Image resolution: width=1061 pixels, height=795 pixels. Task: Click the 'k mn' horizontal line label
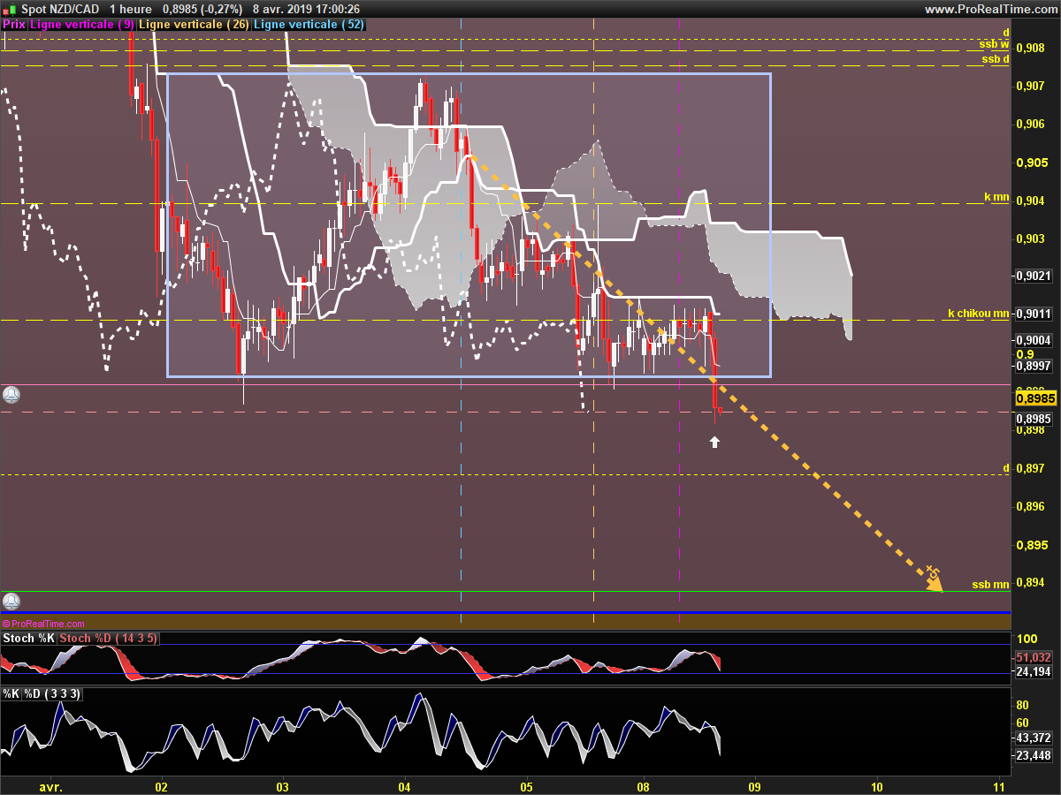[x=996, y=198]
